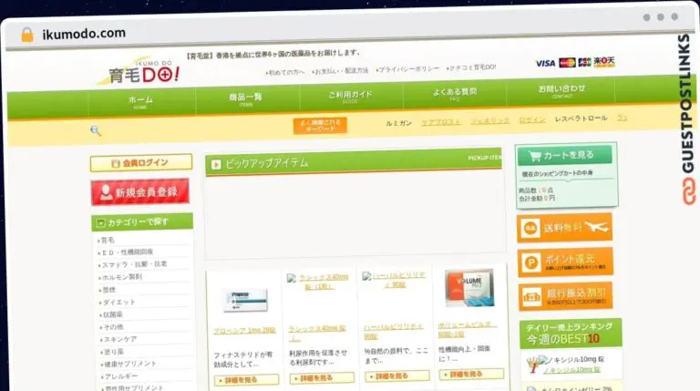The height and width of the screenshot is (391, 700).
Task: Click the play arrow icon beside ピックアップアイテム
Action: coord(217,165)
